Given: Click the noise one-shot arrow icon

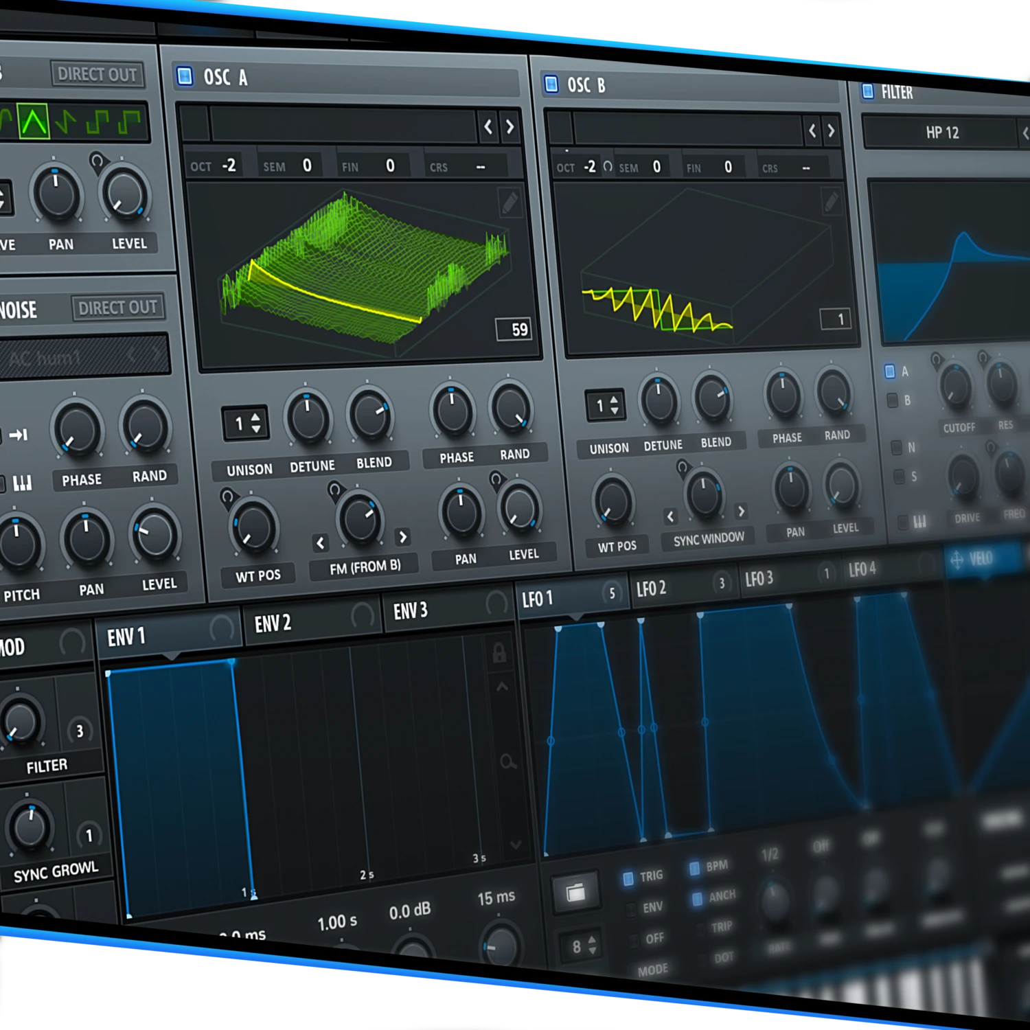Looking at the screenshot, I should (18, 435).
